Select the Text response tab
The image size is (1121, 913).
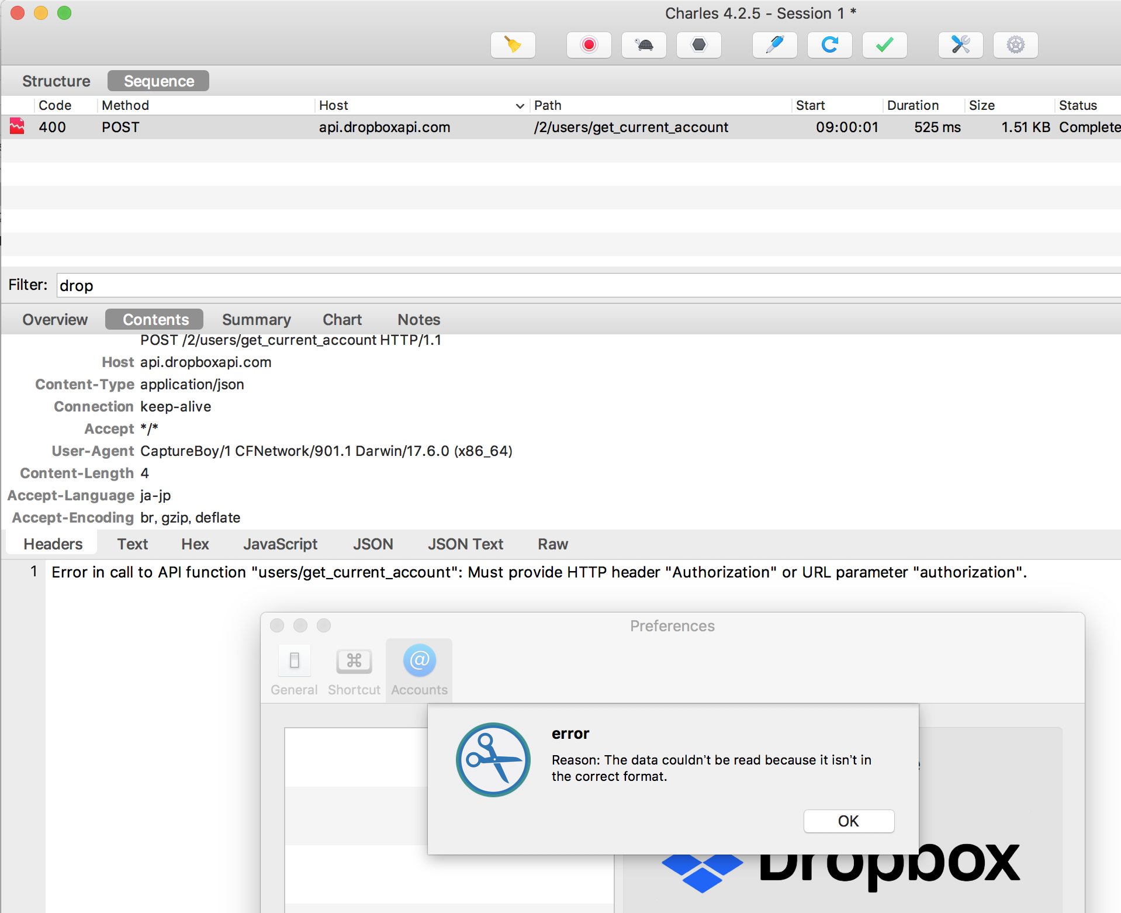pos(133,544)
